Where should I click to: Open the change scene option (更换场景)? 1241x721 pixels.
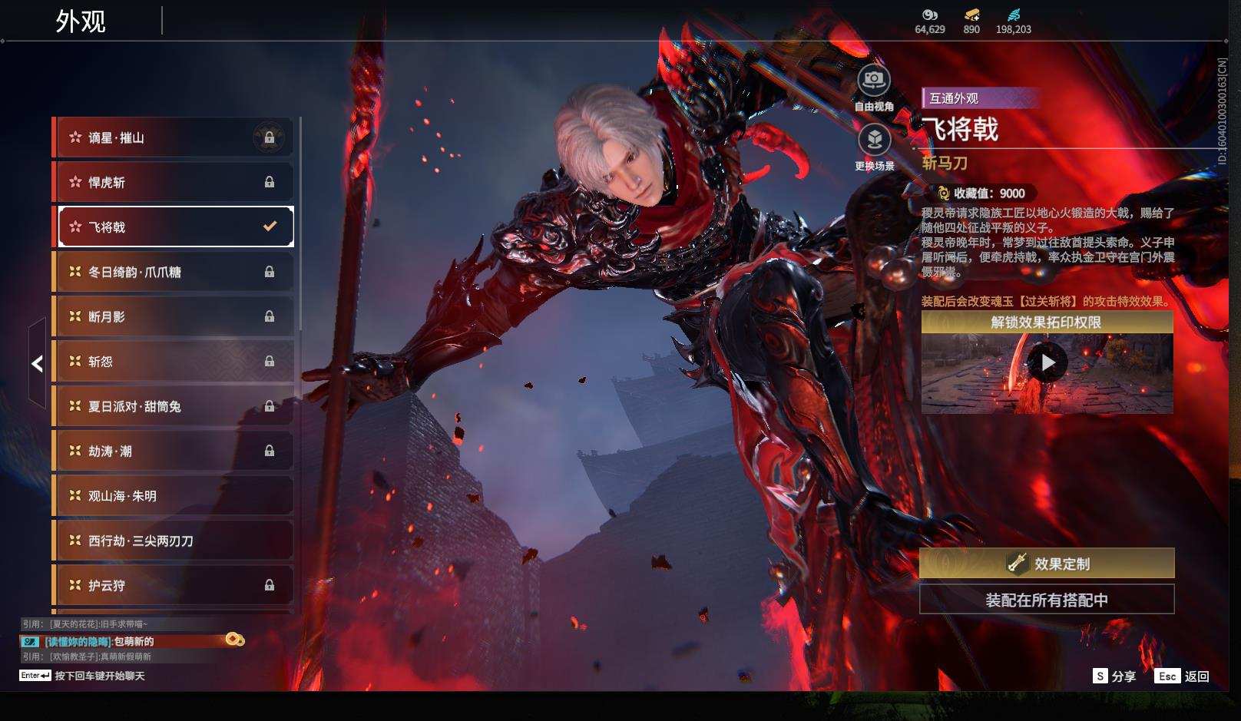874,148
